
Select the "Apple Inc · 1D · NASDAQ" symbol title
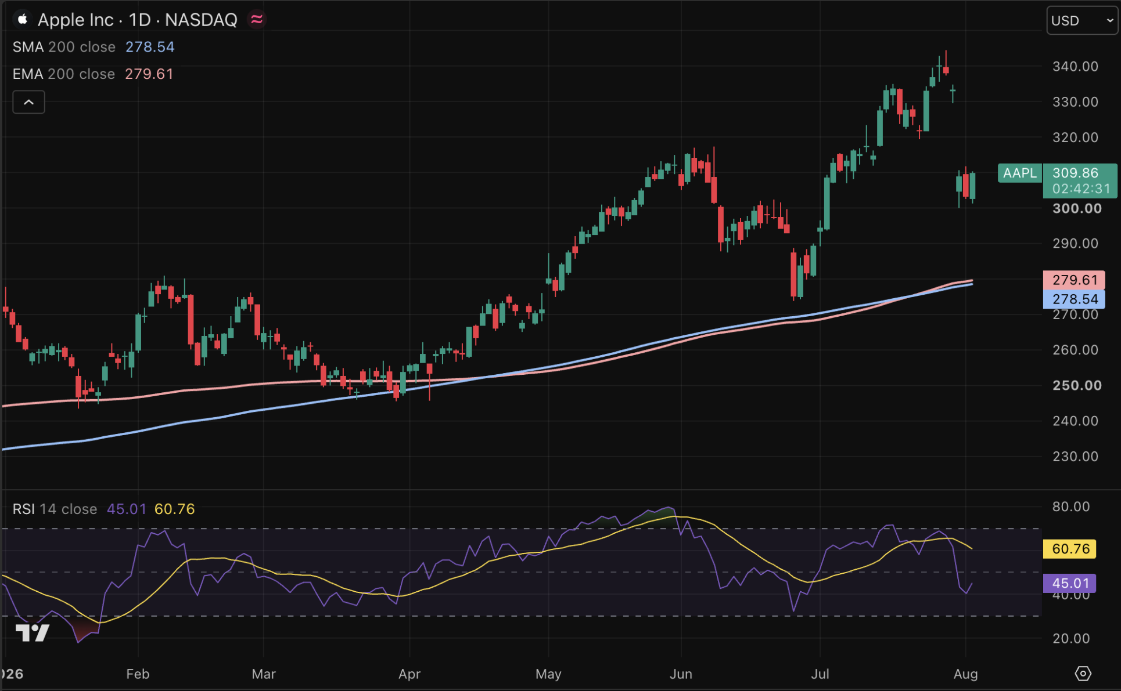pyautogui.click(x=138, y=20)
